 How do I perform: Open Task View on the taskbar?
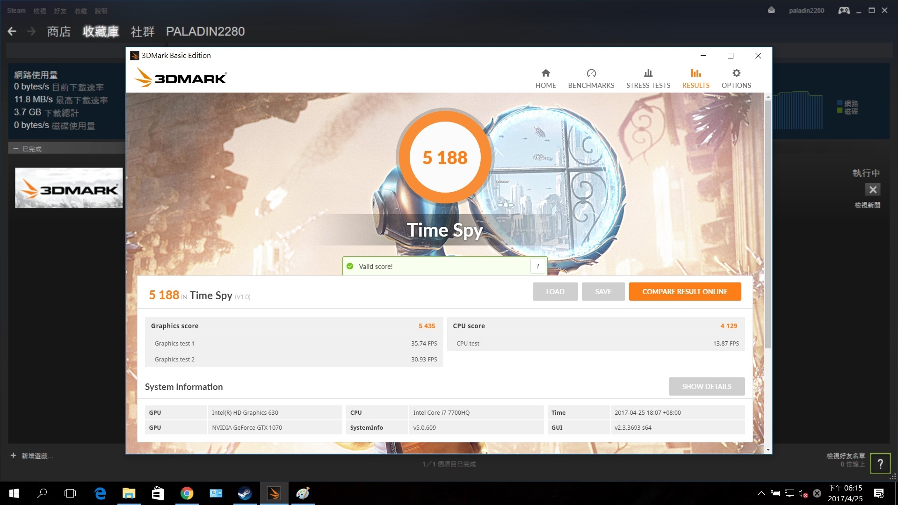[x=70, y=493]
